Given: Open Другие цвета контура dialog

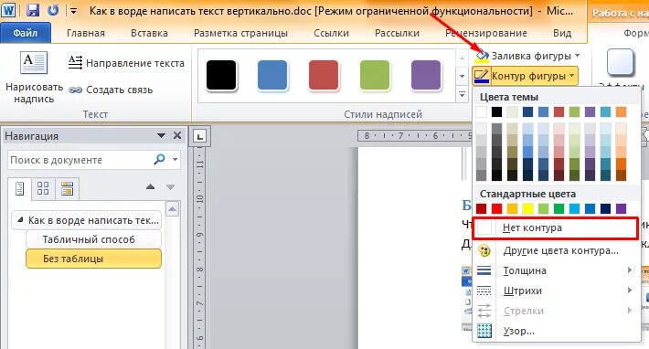Looking at the screenshot, I should pyautogui.click(x=556, y=250).
